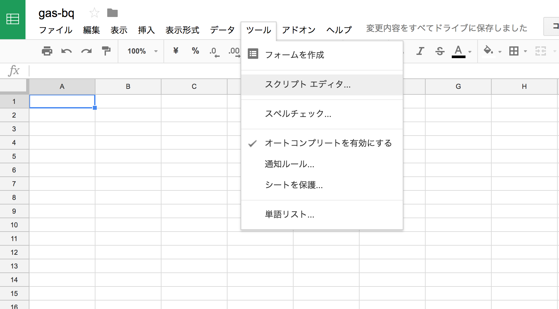Toggle italic formatting
This screenshot has width=559, height=309.
click(x=420, y=51)
